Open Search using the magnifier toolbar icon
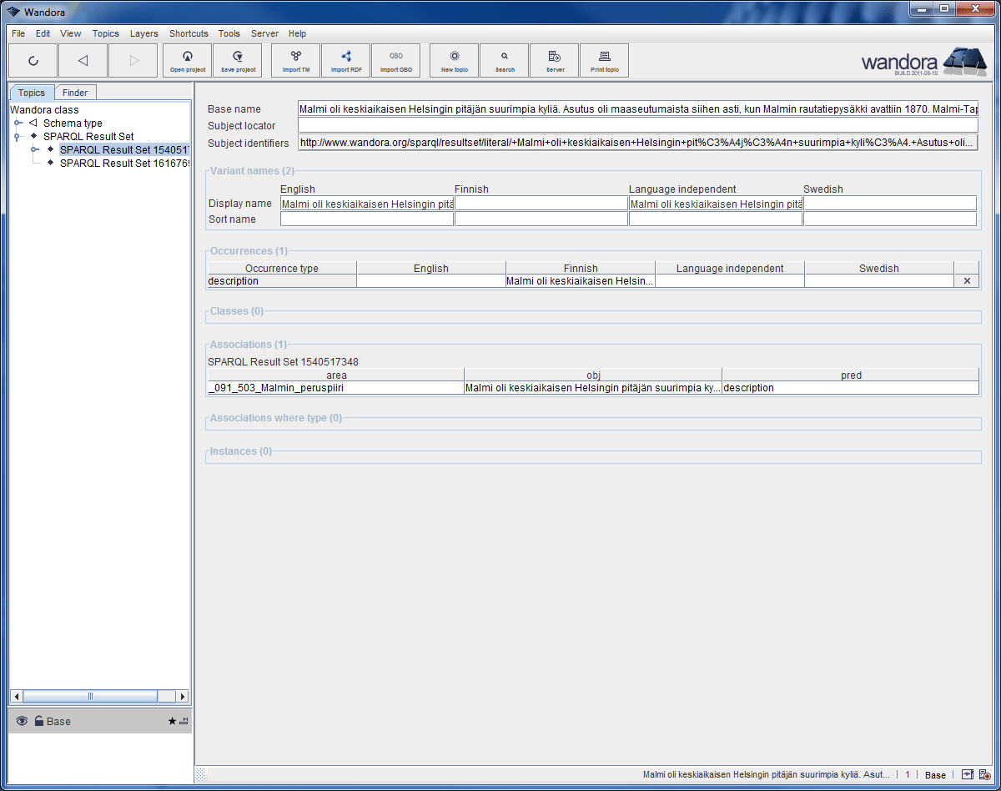This screenshot has width=1001, height=791. [504, 60]
